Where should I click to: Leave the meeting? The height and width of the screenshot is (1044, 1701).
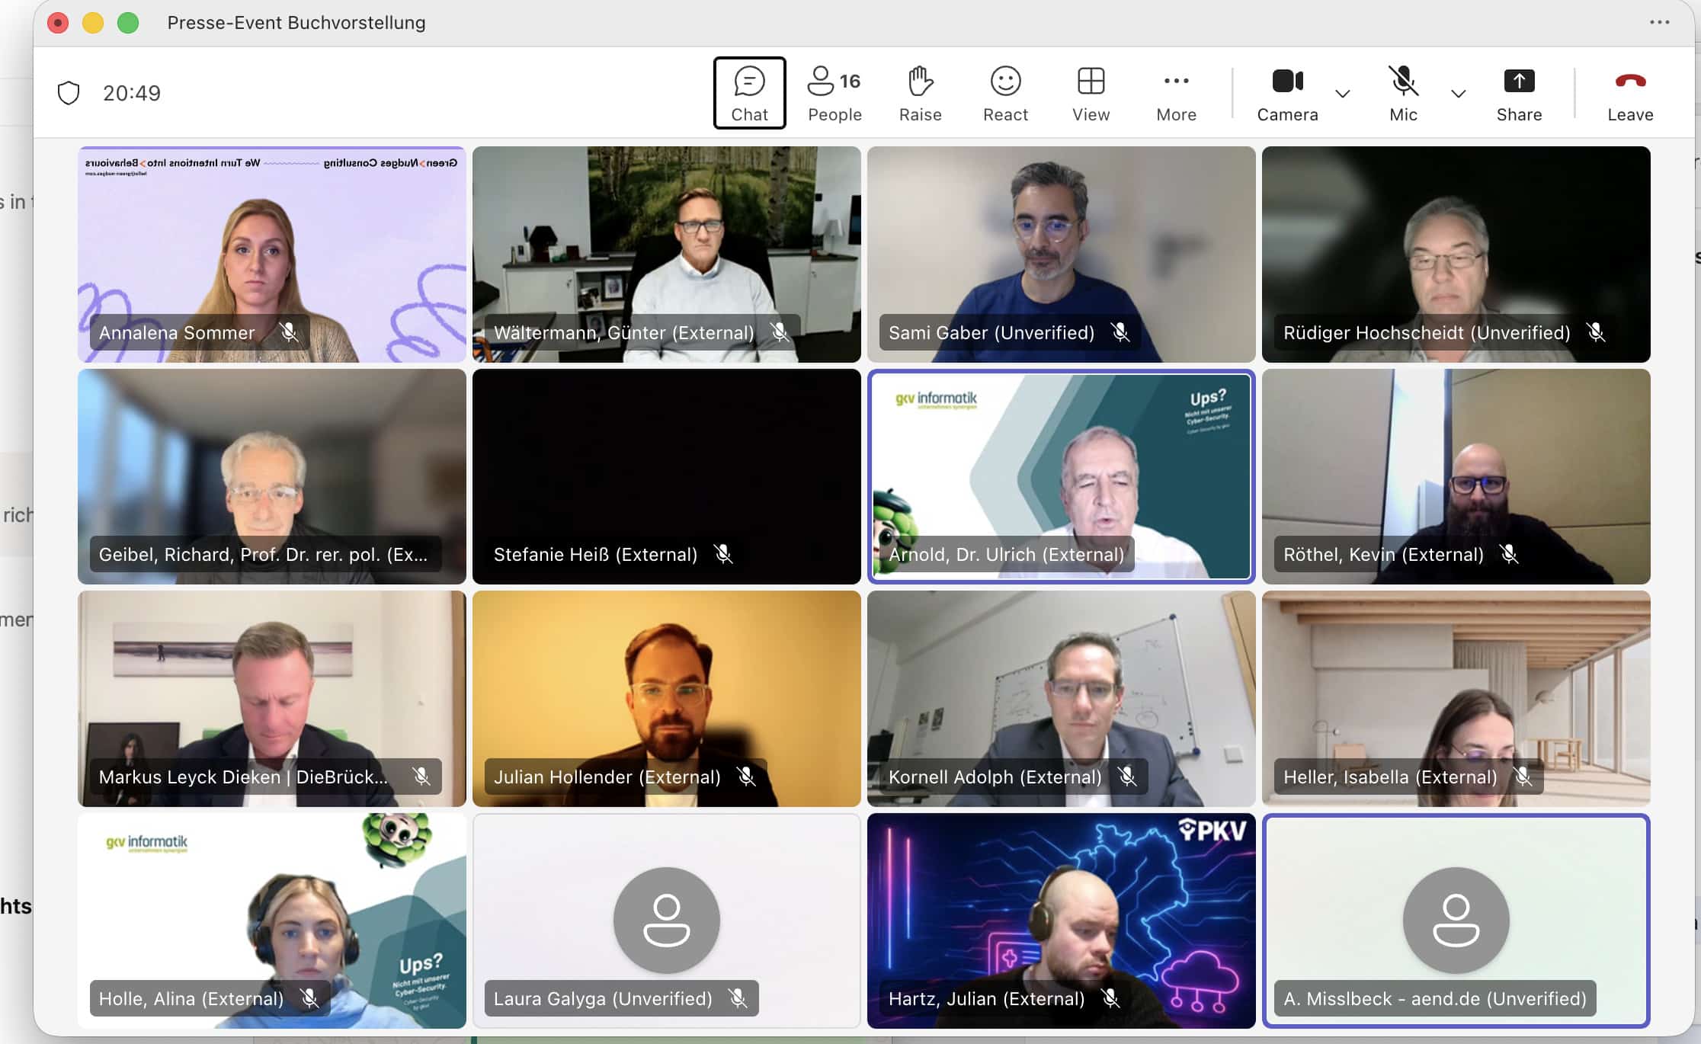(x=1630, y=93)
